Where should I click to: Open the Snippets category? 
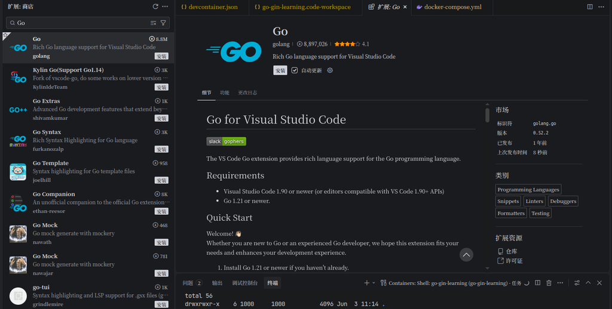point(508,202)
